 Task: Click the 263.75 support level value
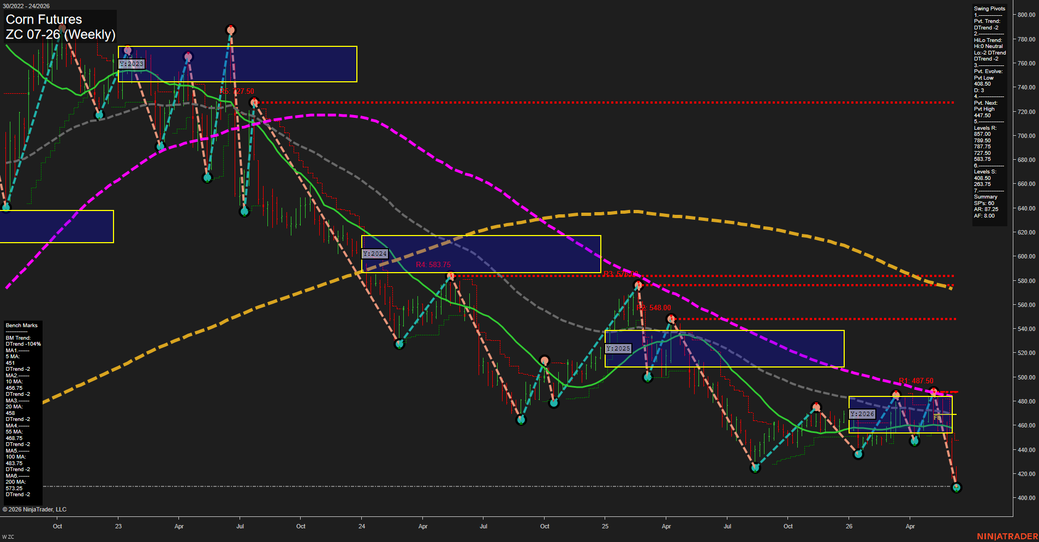tap(982, 184)
